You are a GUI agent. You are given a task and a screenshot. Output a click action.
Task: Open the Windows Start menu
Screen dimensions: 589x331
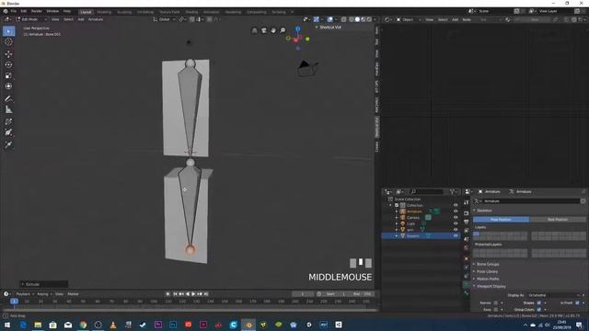tap(7, 325)
